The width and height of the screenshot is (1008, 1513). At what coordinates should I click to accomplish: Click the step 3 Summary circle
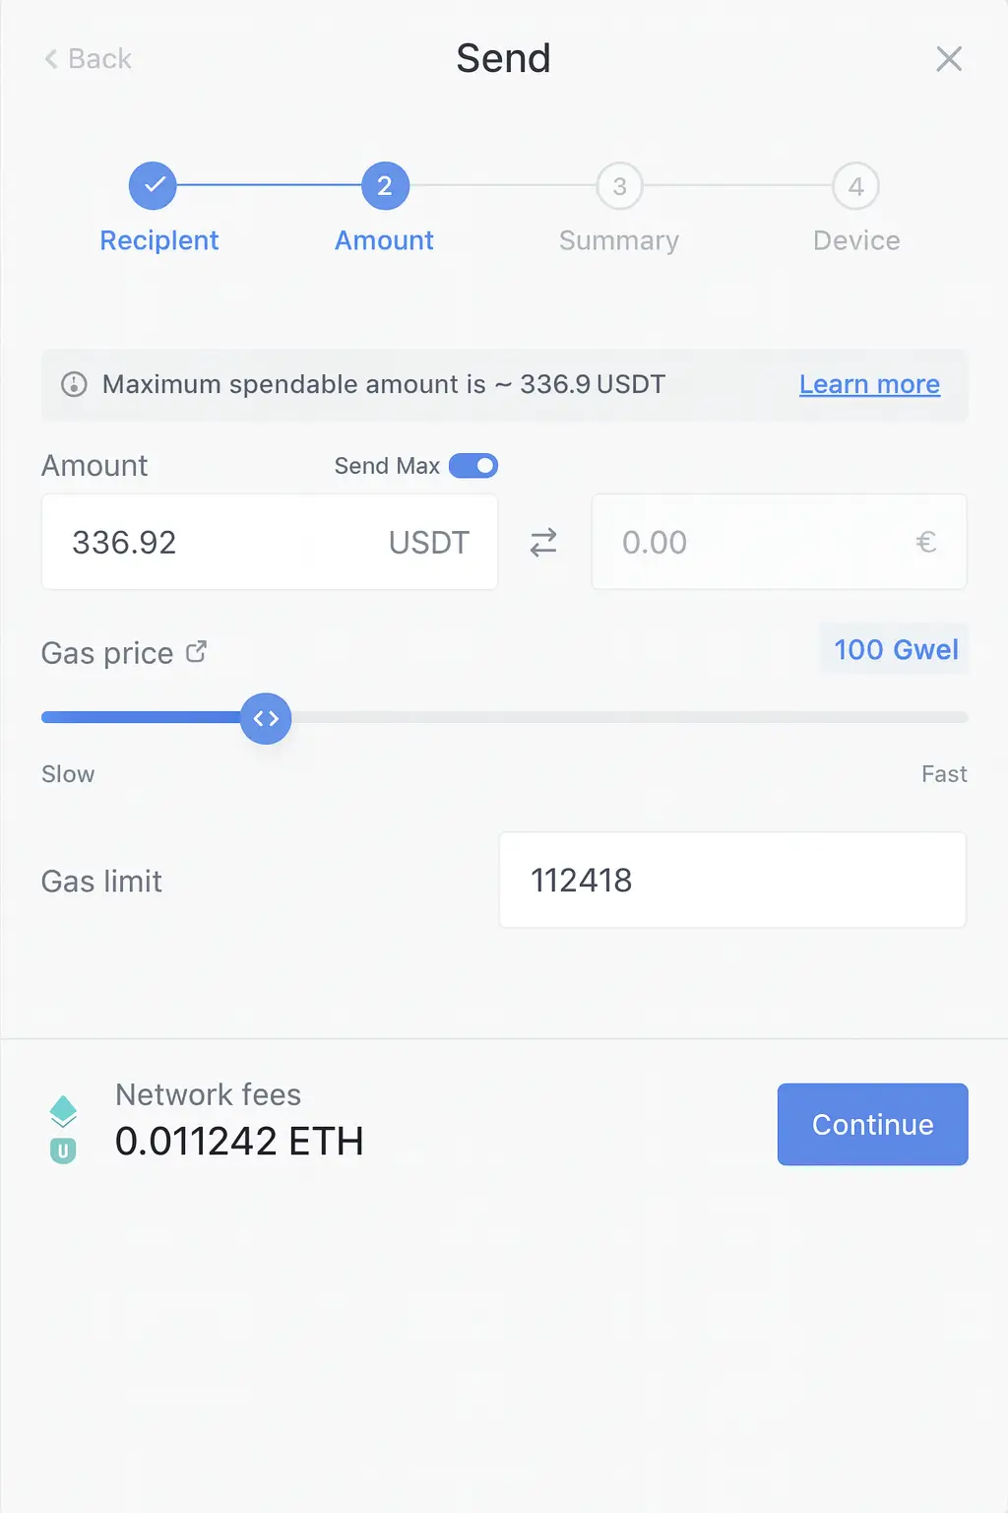point(619,186)
